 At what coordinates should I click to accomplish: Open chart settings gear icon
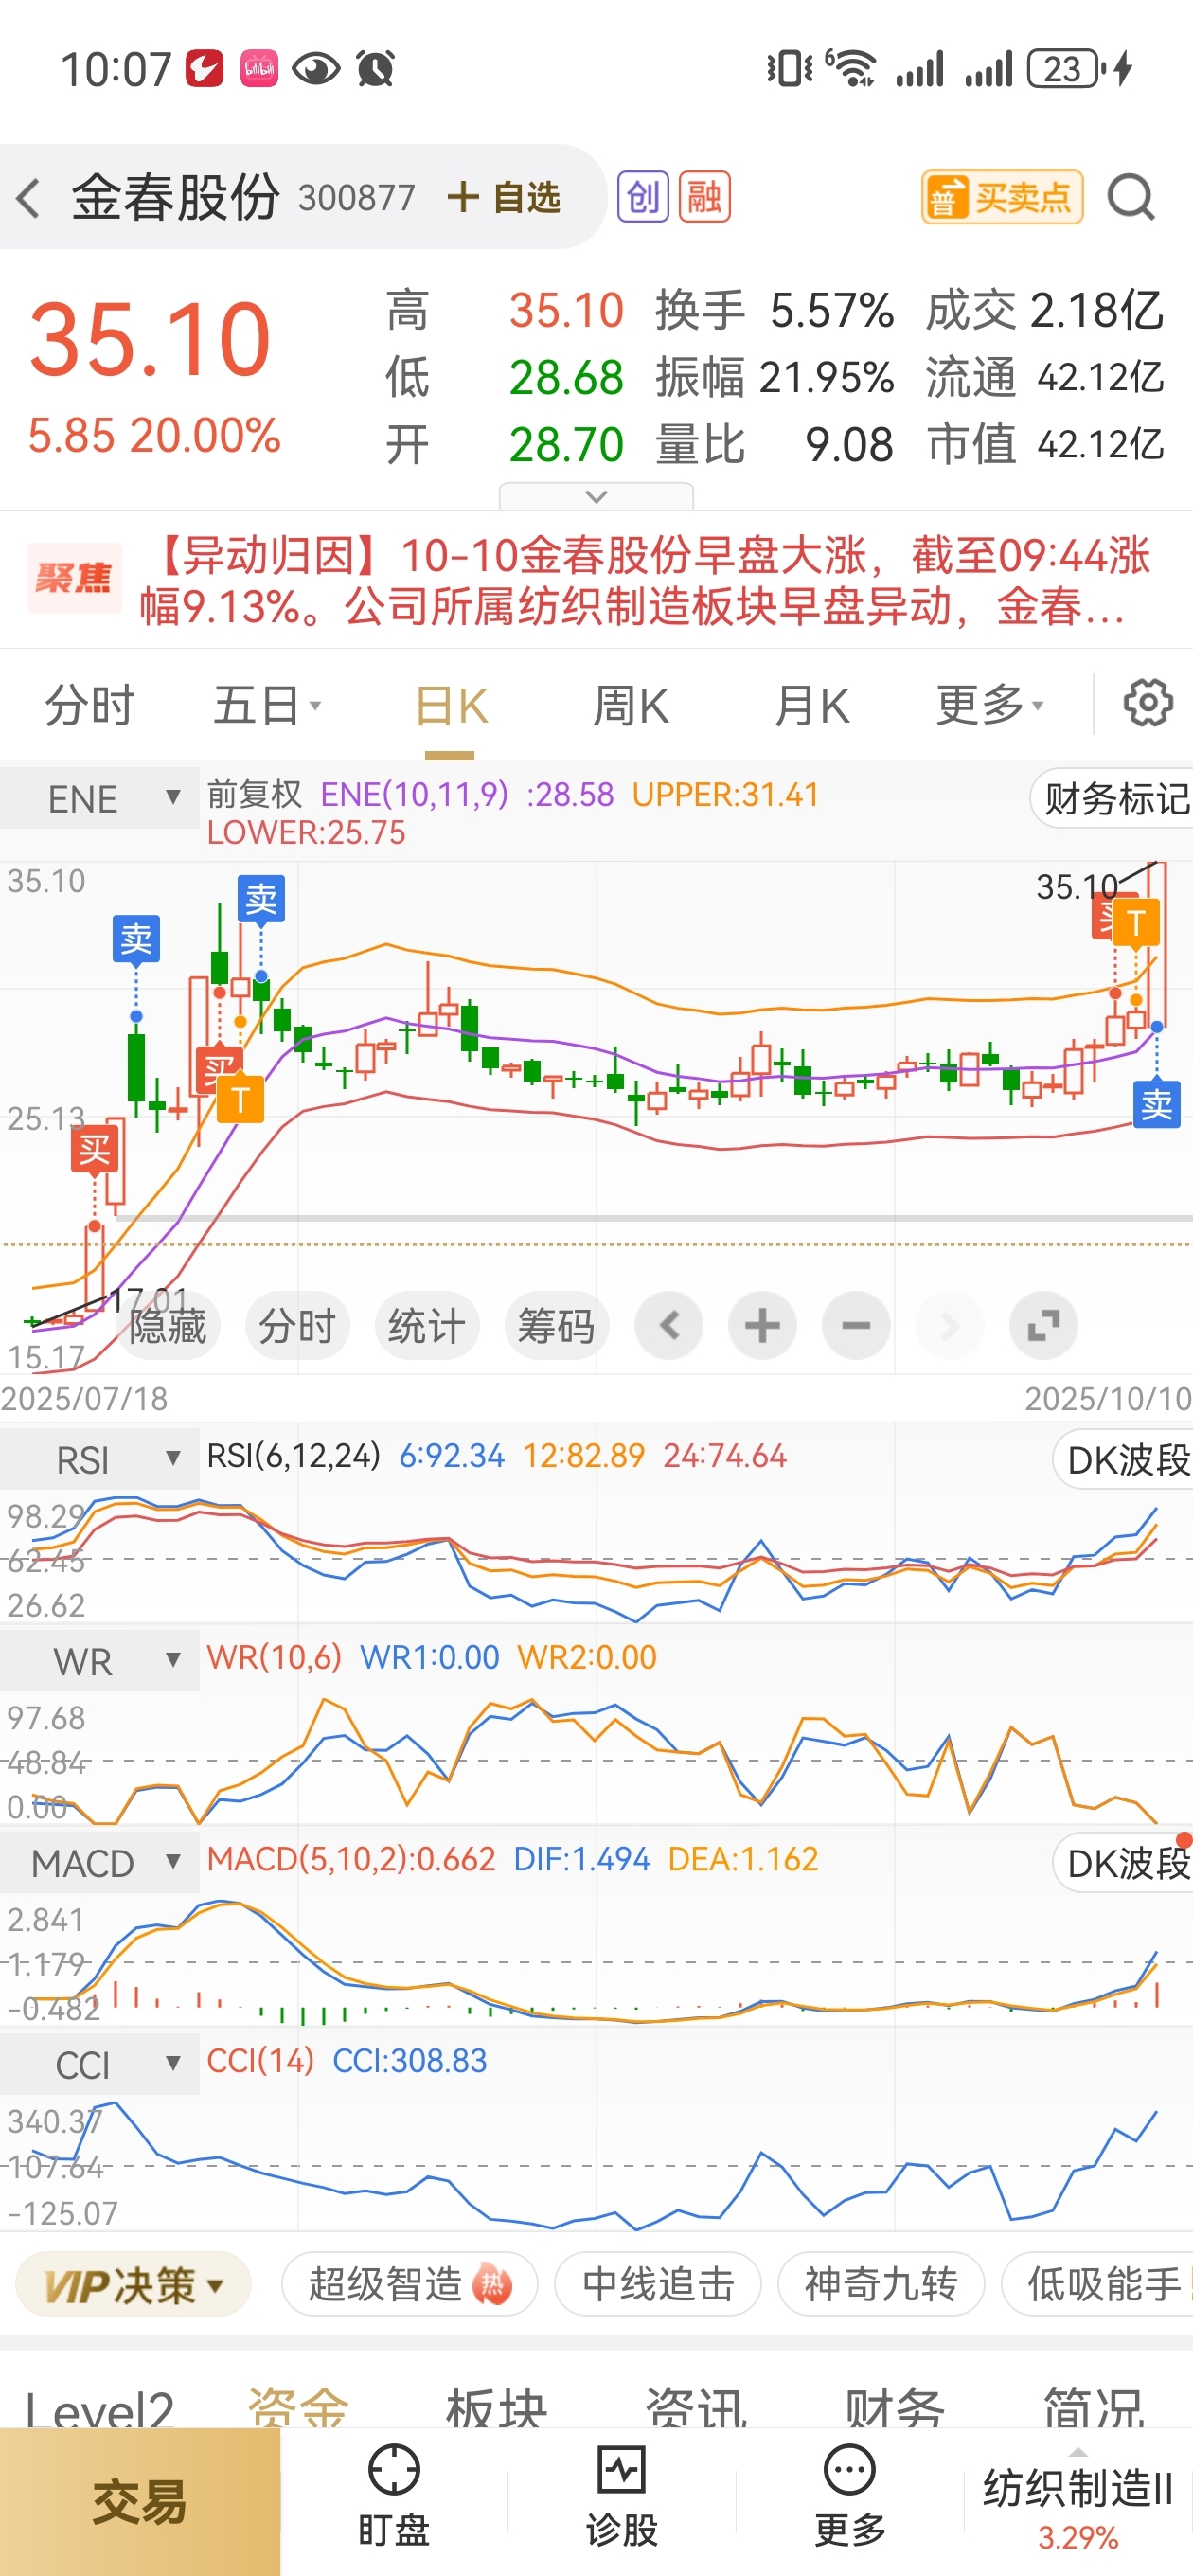(x=1147, y=704)
